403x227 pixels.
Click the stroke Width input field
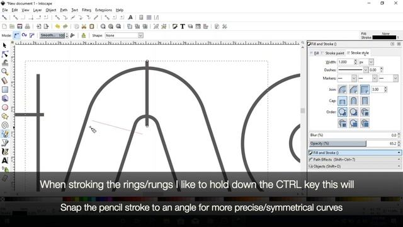tap(346, 62)
